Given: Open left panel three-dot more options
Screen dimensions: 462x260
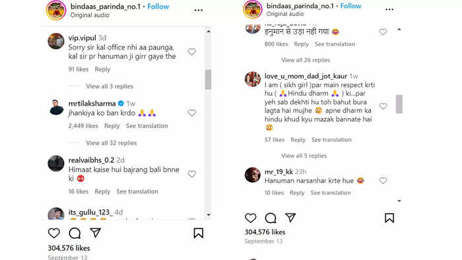Looking at the screenshot, I should point(198,11).
